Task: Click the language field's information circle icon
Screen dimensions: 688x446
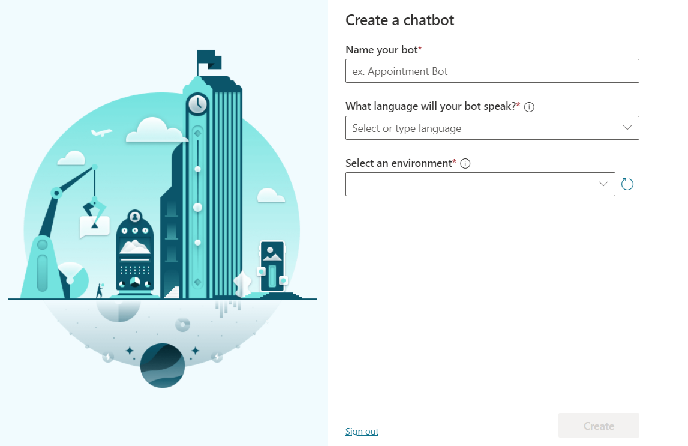Action: [528, 107]
